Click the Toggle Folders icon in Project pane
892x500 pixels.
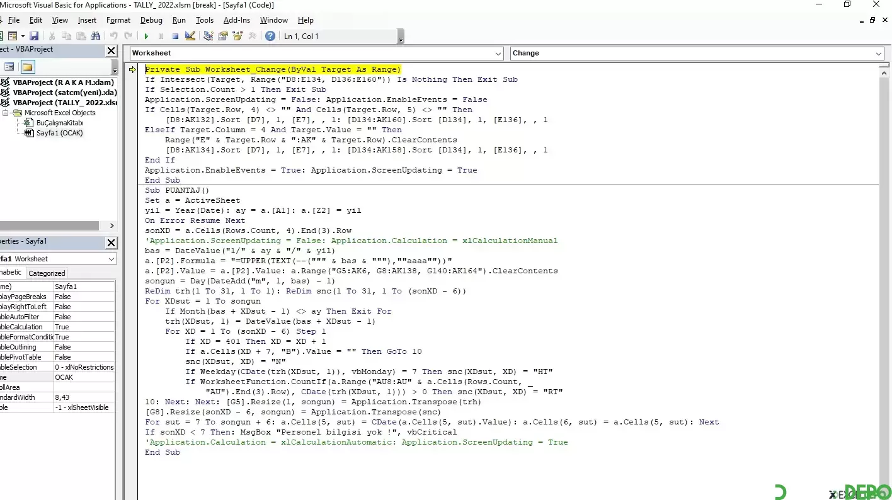27,67
